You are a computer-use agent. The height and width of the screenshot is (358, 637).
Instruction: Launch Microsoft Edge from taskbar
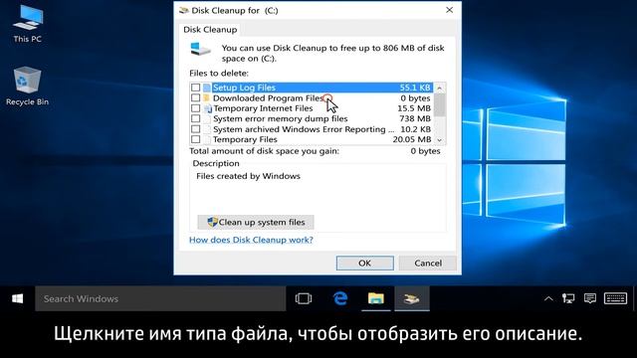click(x=340, y=298)
